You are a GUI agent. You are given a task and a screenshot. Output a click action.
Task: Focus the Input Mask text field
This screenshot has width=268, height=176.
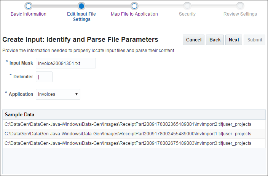(65, 63)
